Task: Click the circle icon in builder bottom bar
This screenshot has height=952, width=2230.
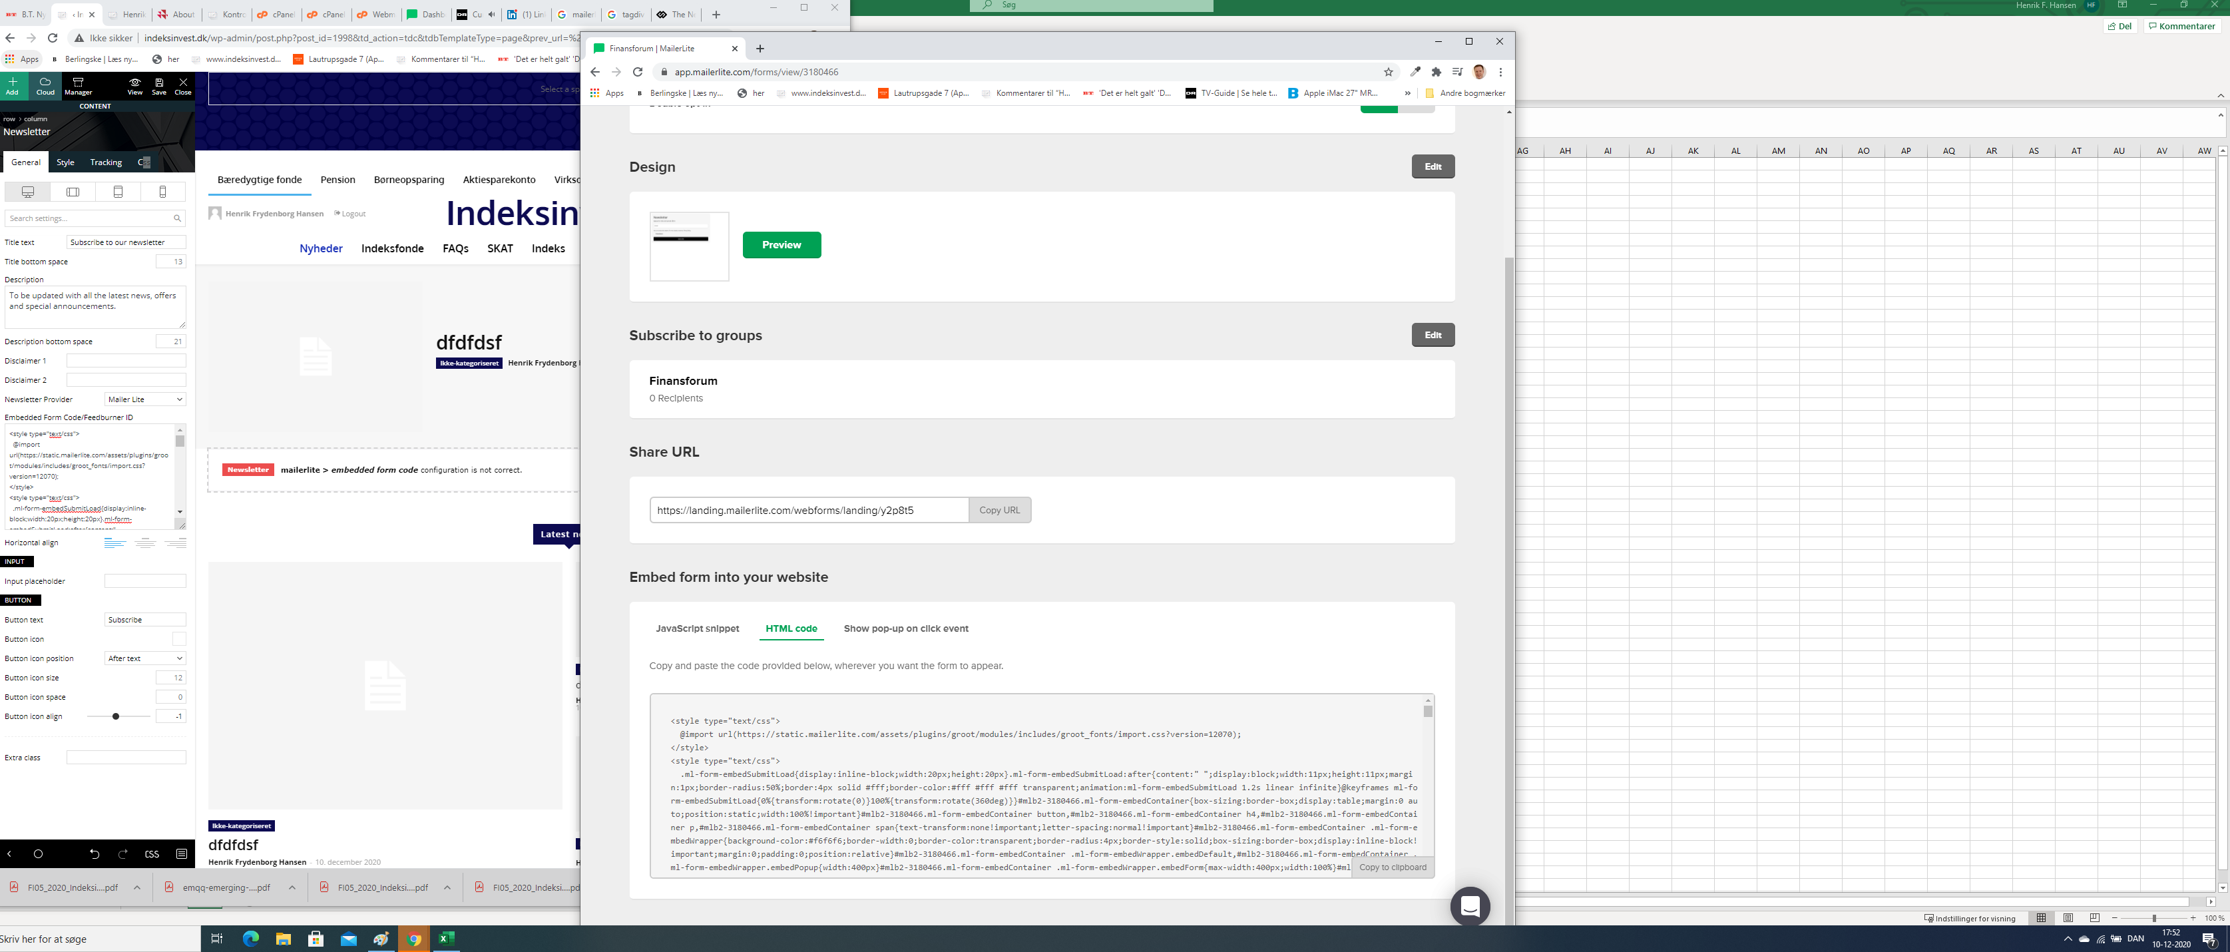Action: [x=38, y=854]
